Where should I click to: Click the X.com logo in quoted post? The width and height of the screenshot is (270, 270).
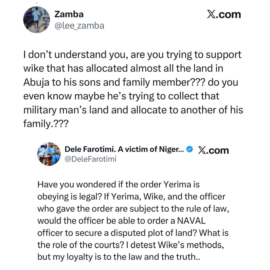[x=213, y=150]
